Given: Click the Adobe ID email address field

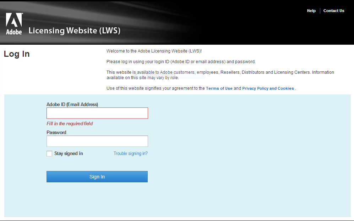Looking at the screenshot, I should (97, 113).
